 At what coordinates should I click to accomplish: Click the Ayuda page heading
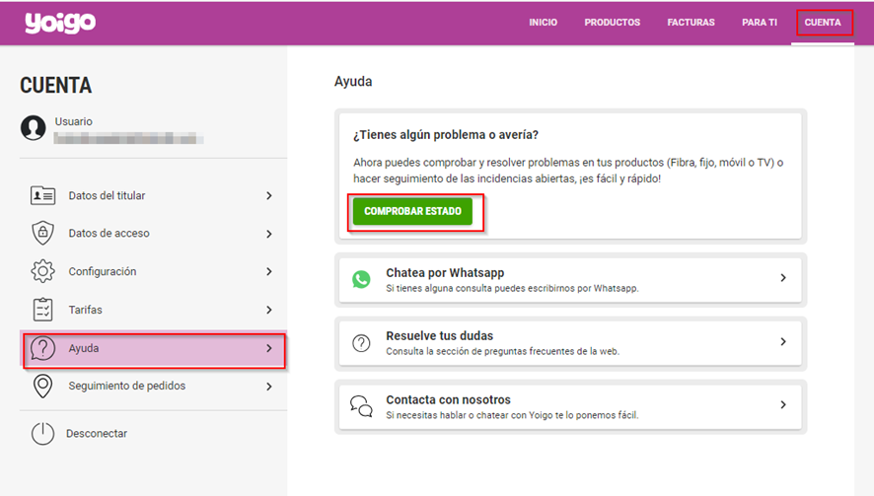click(x=353, y=82)
